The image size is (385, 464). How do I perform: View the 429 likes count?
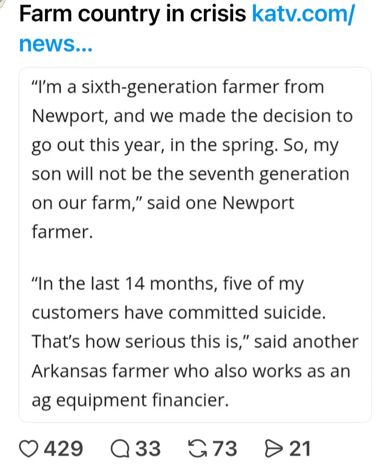pyautogui.click(x=64, y=449)
